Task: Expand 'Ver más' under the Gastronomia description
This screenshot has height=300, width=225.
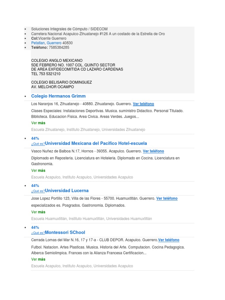Action: tap(38, 171)
